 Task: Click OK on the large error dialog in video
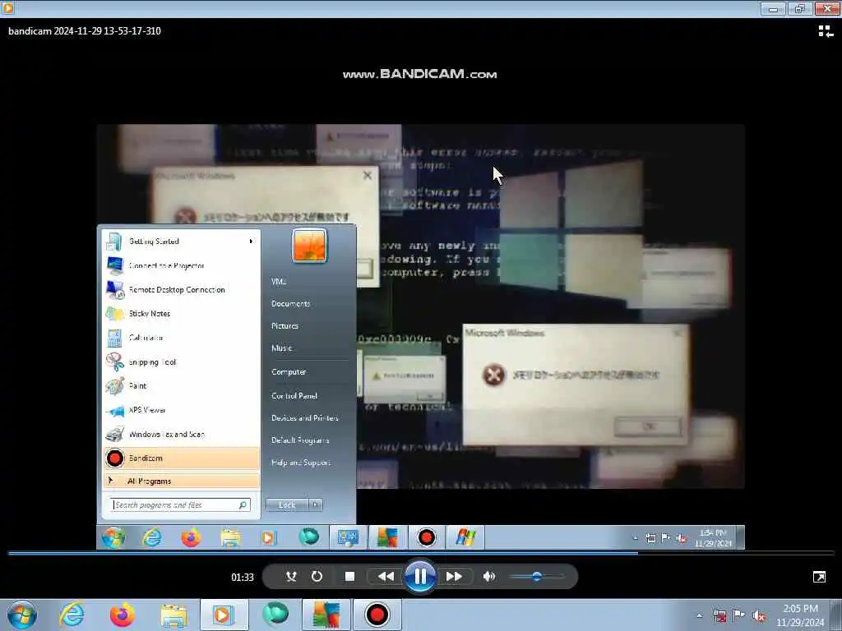pos(648,426)
